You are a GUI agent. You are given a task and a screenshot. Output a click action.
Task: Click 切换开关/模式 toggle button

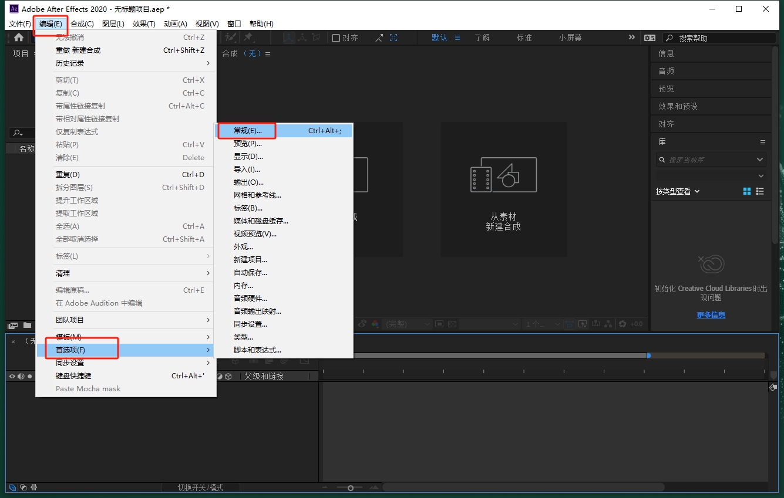[x=200, y=487]
